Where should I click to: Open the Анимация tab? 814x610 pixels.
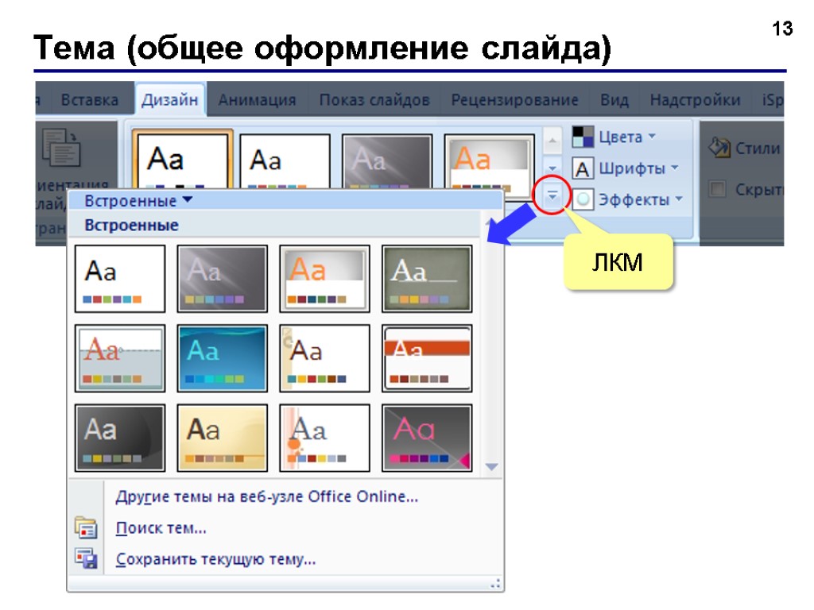coord(257,99)
